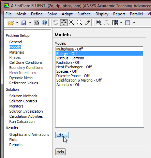The height and width of the screenshot is (158, 151).
Task: Expand the dropdown arrow beside the save icon
Action: click(x=30, y=23)
